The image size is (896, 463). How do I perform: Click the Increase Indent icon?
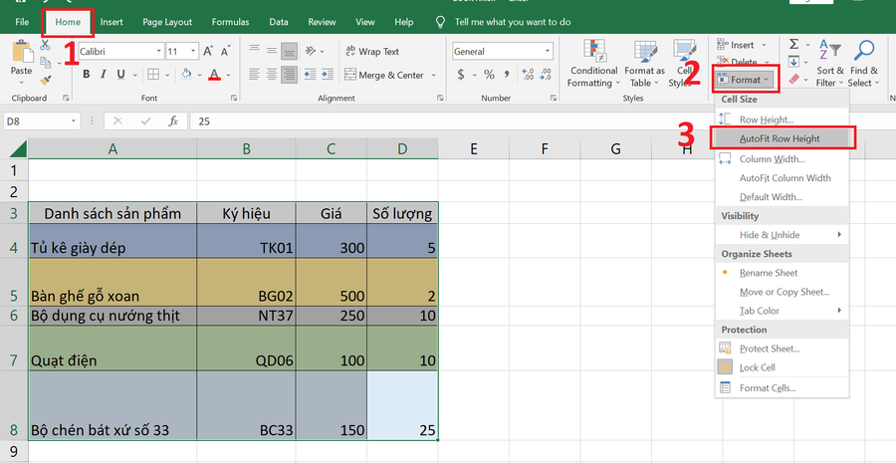coord(328,75)
